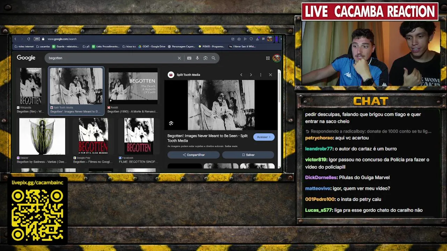
Task: Select Deezer 'Begotten by Sadness' thumbnail
Action: [x=42, y=136]
